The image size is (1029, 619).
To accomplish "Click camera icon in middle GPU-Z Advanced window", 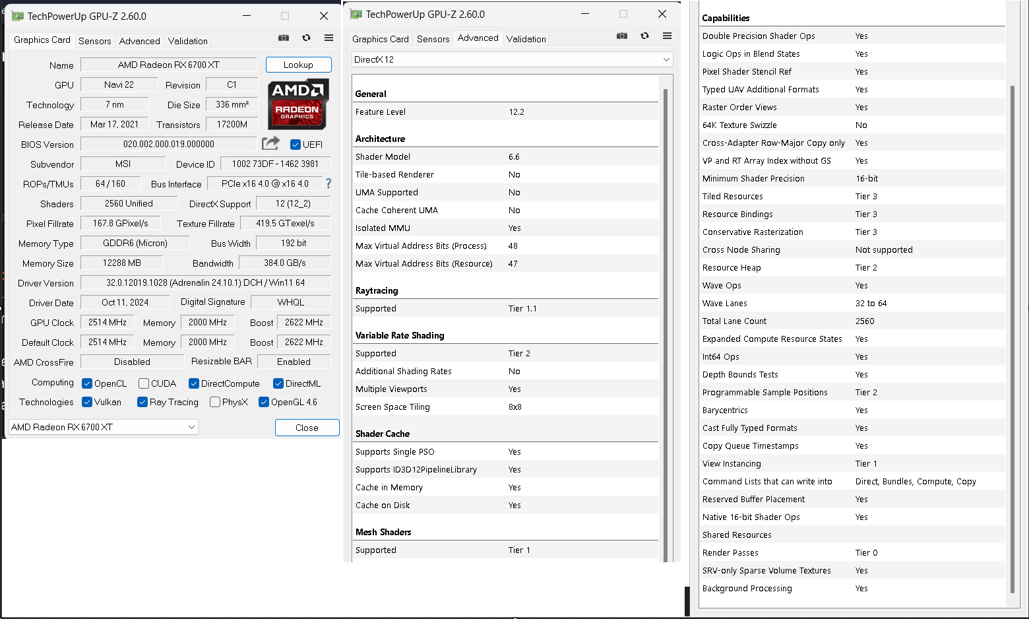I will tap(622, 36).
